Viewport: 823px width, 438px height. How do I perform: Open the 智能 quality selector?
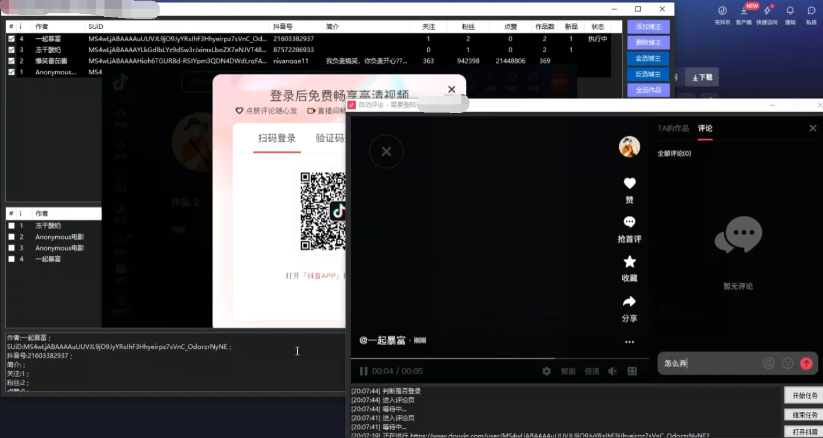(568, 371)
